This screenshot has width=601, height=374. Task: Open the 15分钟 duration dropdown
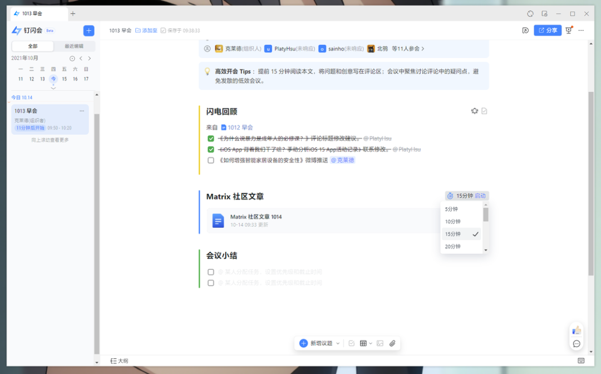pos(465,196)
